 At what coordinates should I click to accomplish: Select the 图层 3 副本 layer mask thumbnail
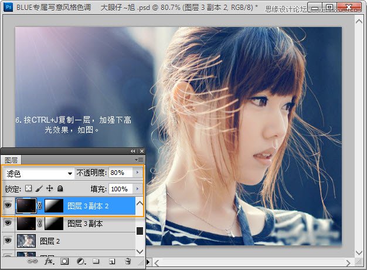53,223
